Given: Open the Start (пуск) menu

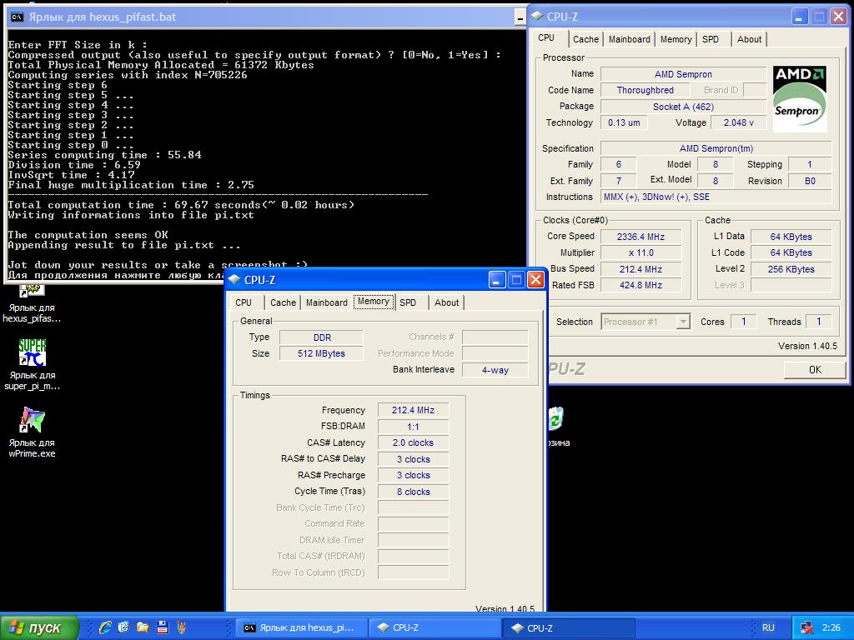Looking at the screenshot, I should [39, 627].
